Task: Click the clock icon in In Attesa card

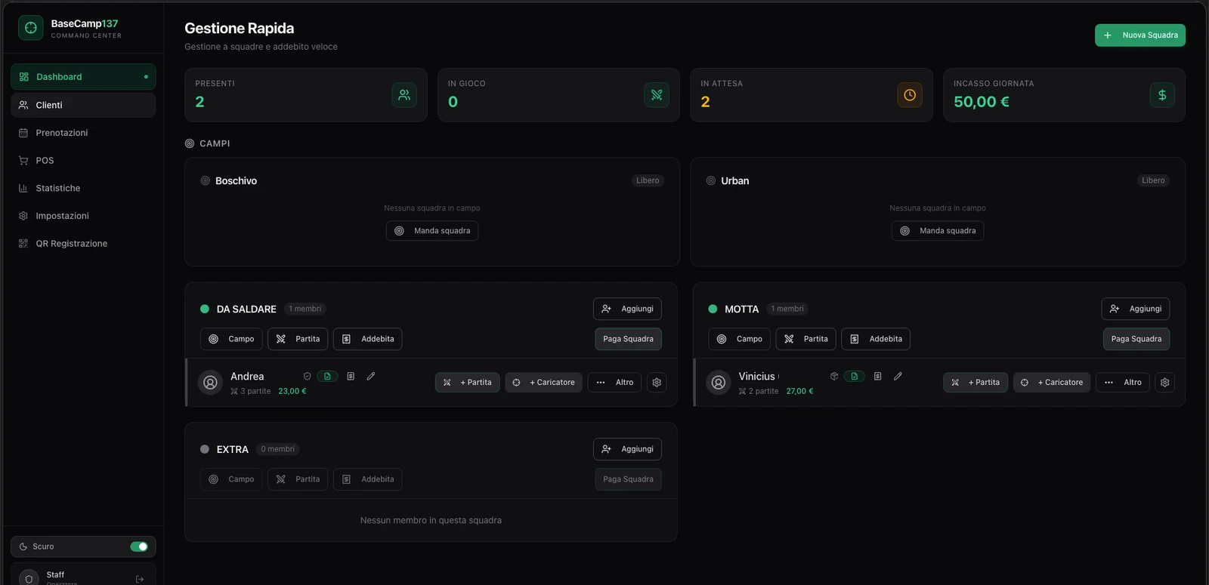Action: pyautogui.click(x=910, y=95)
